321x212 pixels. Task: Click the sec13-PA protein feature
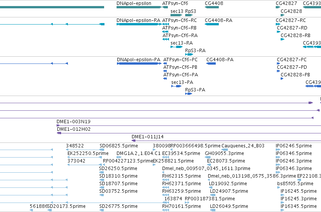[x=176, y=86]
